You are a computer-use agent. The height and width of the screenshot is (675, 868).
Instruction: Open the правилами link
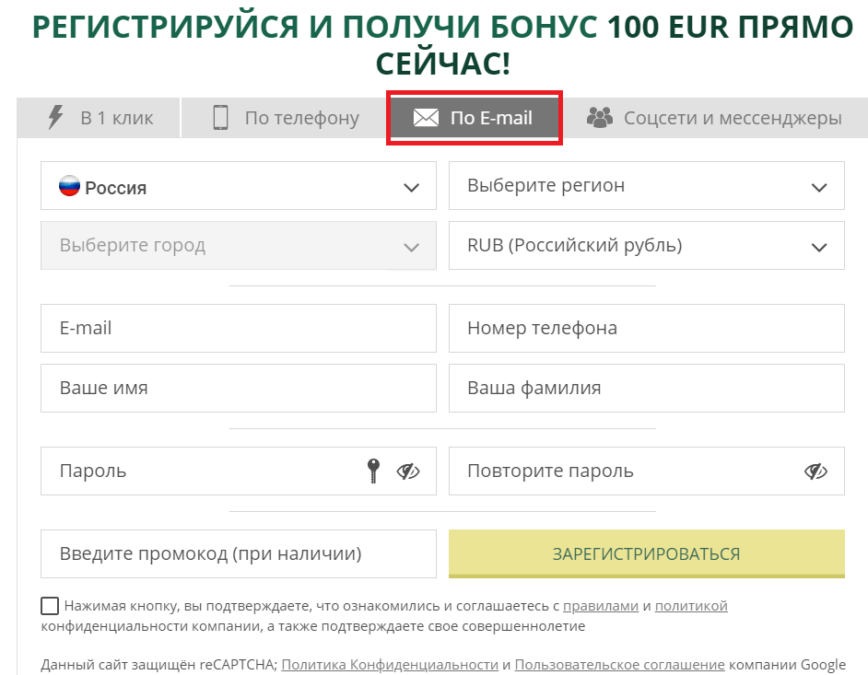[601, 606]
